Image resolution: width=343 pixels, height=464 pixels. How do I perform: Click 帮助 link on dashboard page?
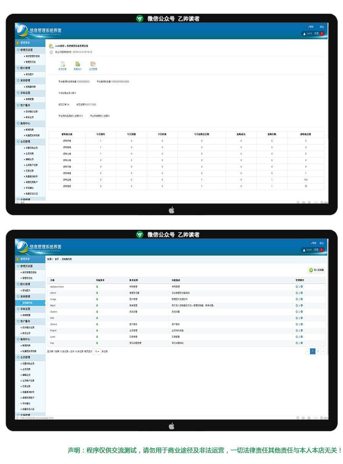pos(311,27)
